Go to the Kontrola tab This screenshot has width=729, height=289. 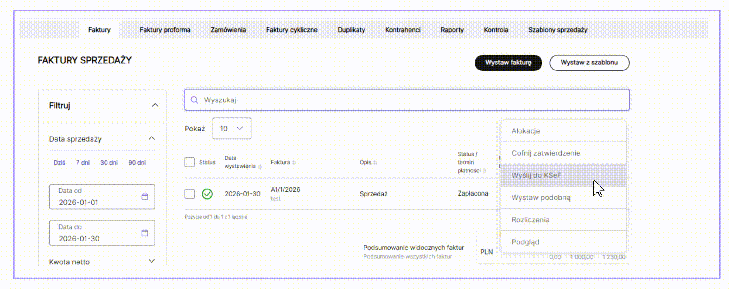click(496, 30)
